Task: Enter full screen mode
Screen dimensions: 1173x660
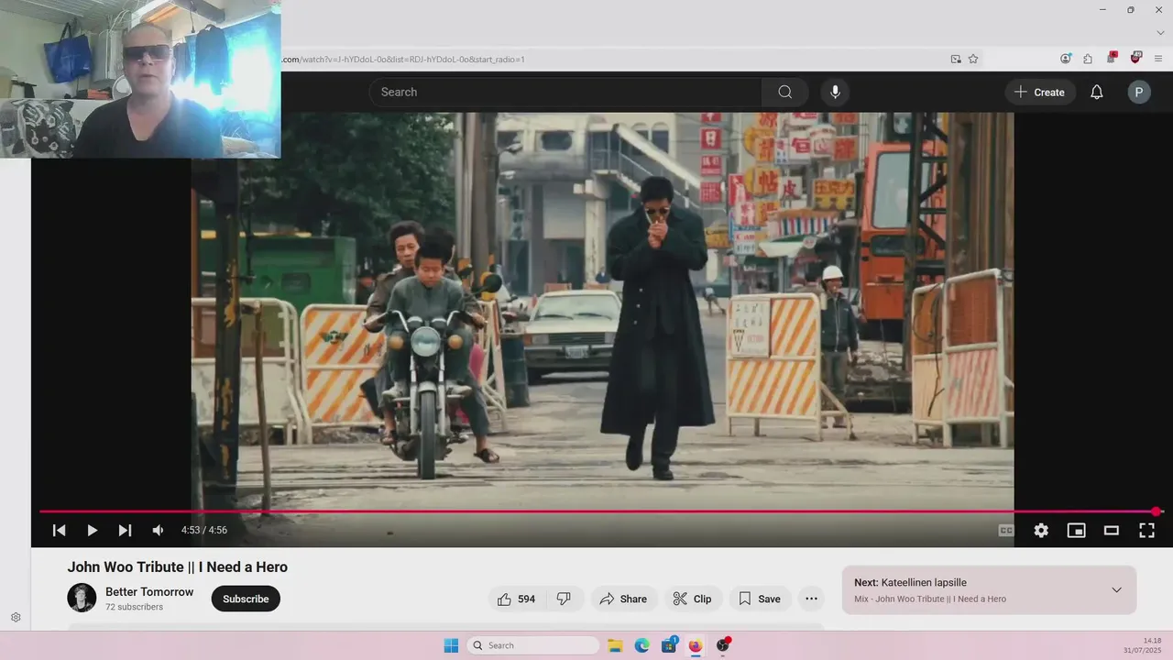Action: 1146,530
